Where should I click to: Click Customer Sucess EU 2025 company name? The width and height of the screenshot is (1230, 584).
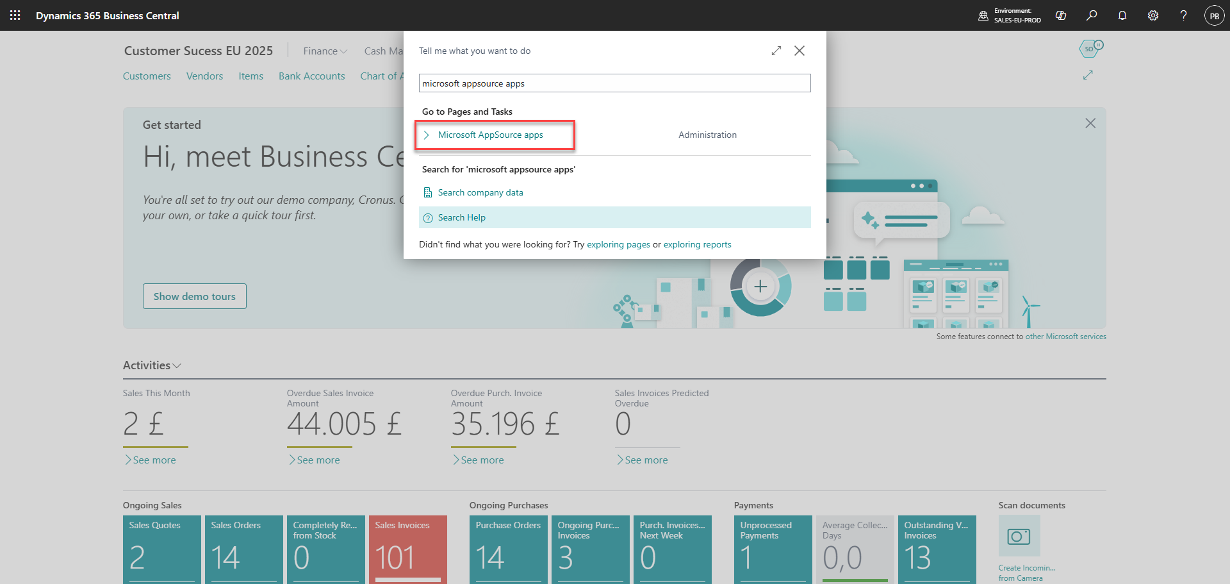click(199, 51)
